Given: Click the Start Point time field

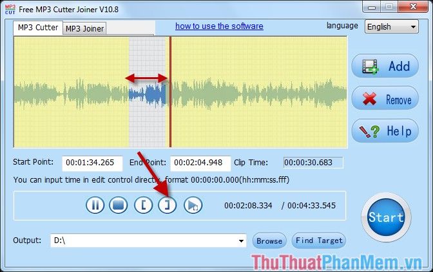Looking at the screenshot, I should click(92, 163).
